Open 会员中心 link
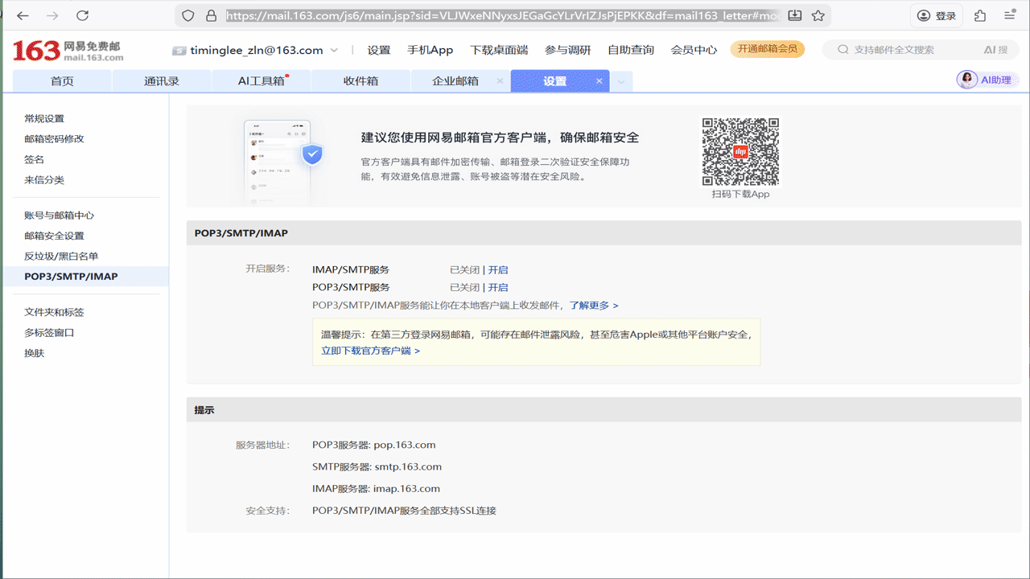1030x579 pixels. (694, 50)
